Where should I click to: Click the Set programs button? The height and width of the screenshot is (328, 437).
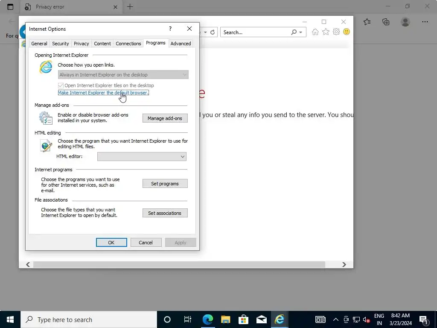tap(165, 184)
